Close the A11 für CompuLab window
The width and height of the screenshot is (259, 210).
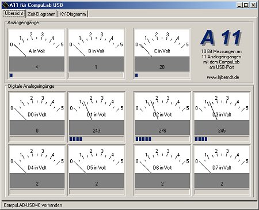253,5
